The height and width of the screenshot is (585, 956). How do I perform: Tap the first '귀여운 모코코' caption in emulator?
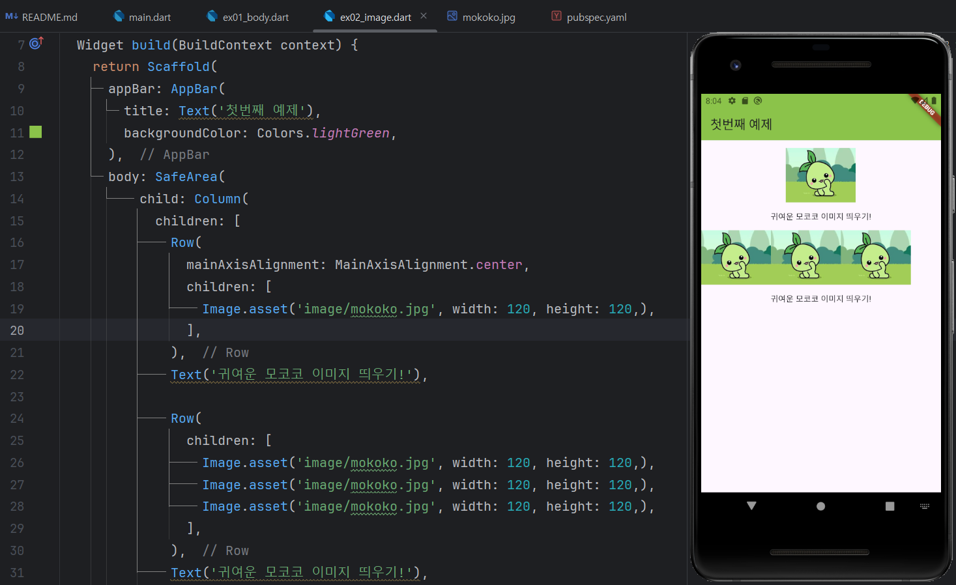point(820,216)
